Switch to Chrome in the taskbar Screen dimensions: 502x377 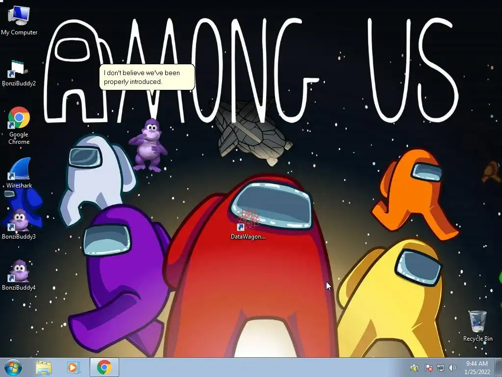(104, 367)
